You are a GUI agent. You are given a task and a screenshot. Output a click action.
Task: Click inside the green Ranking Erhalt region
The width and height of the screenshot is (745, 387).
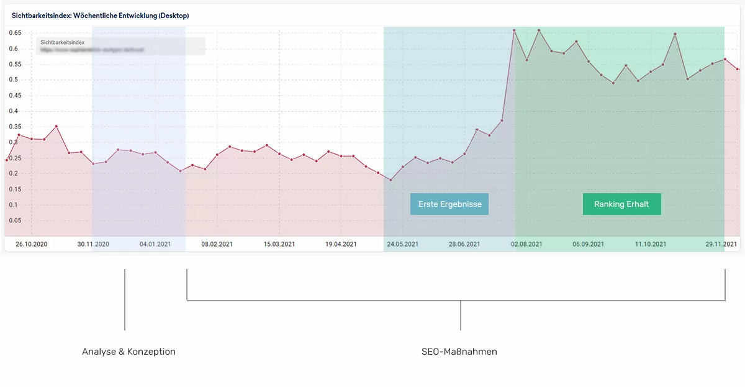(x=621, y=124)
